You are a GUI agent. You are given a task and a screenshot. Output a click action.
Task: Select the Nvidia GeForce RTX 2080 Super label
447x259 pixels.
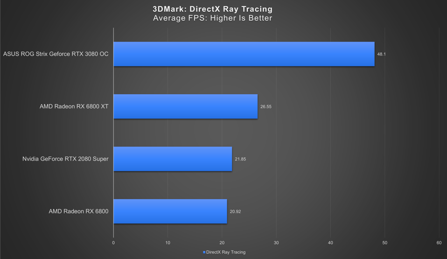click(x=66, y=159)
